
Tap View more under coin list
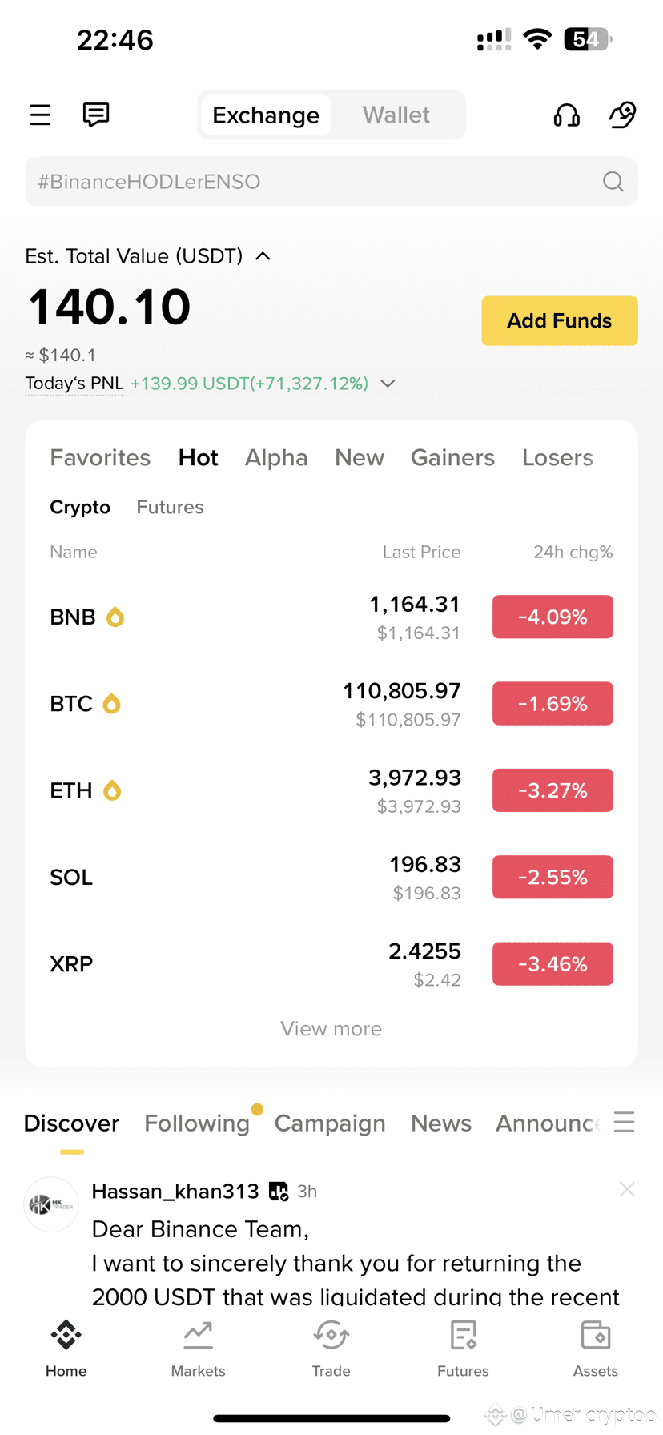click(x=331, y=1029)
